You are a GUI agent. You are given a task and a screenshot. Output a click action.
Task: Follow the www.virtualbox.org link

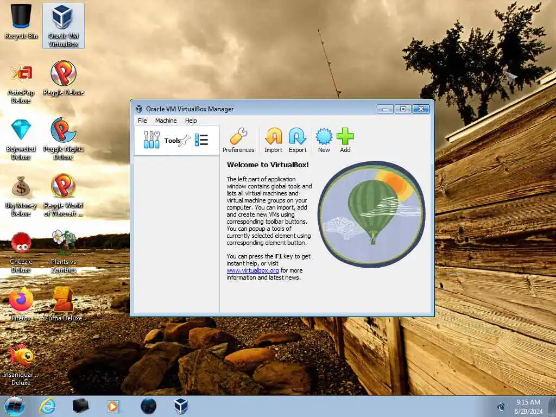point(253,270)
